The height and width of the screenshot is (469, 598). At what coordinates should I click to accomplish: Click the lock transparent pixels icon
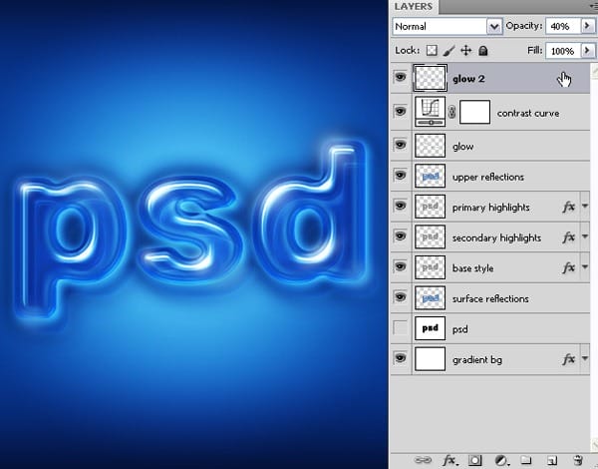click(x=432, y=51)
